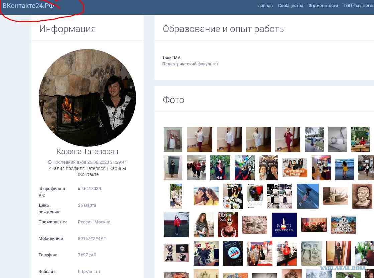Click the yadlakal.com watermark
The width and height of the screenshot is (374, 278).
click(342, 268)
